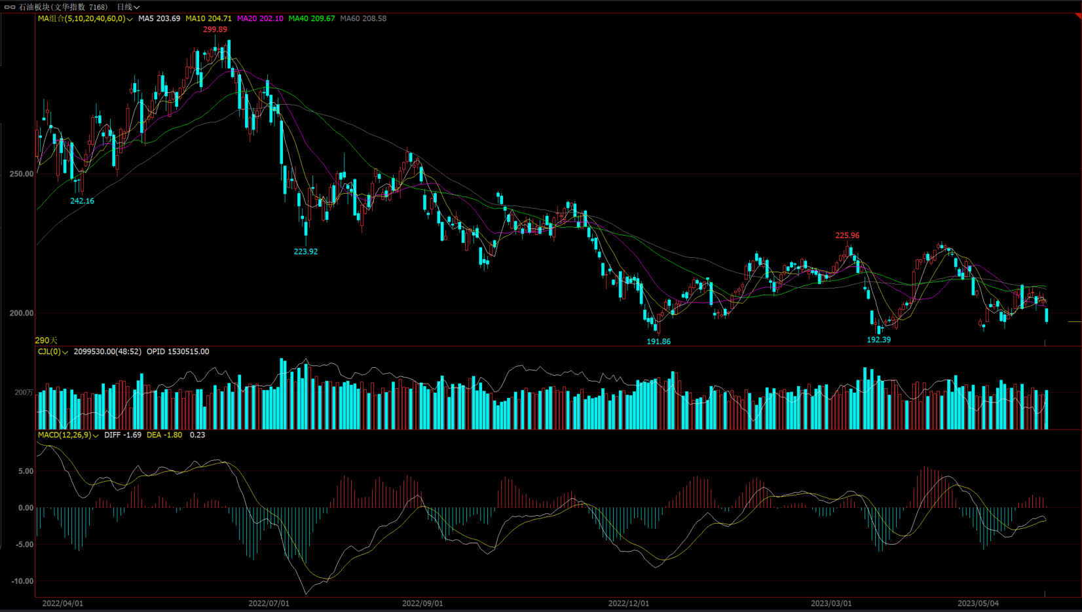Click the 290天 day count label
Image resolution: width=1082 pixels, height=612 pixels.
(46, 340)
